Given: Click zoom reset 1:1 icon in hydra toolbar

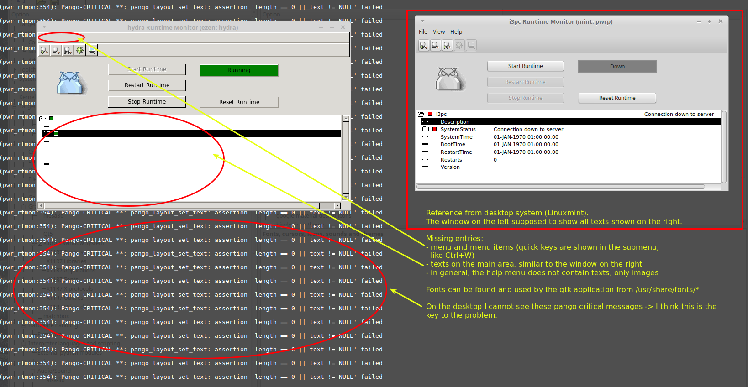Looking at the screenshot, I should pos(68,50).
